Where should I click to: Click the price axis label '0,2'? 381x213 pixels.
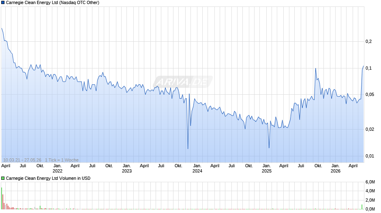tap(368, 42)
